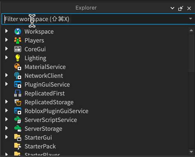Expand the PluginGuiService tree node

tap(7, 84)
